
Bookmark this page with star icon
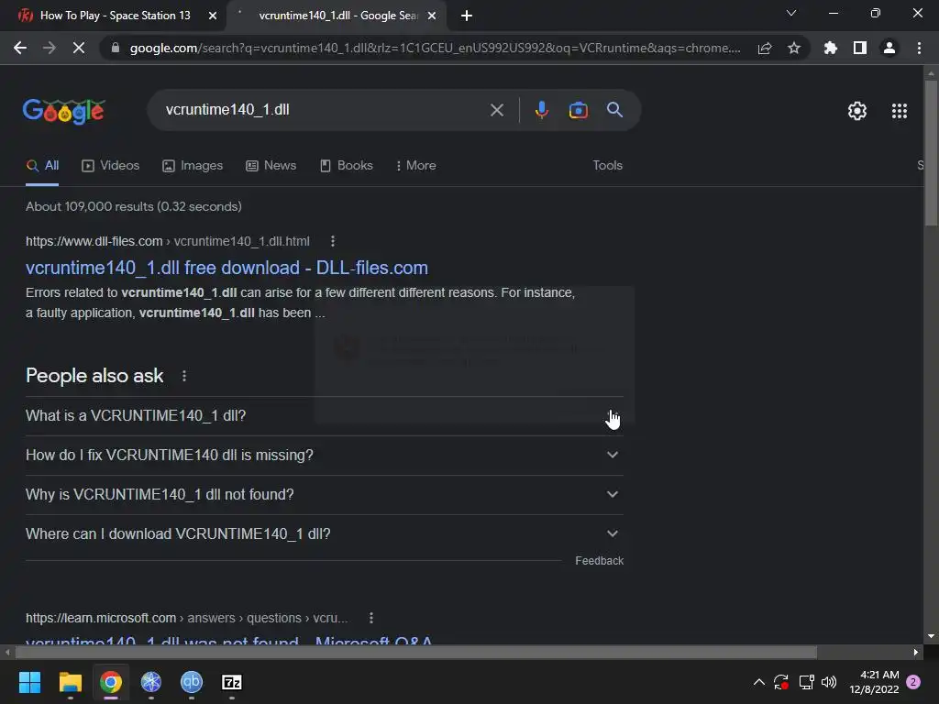(794, 48)
